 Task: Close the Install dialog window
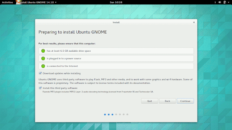194,22
